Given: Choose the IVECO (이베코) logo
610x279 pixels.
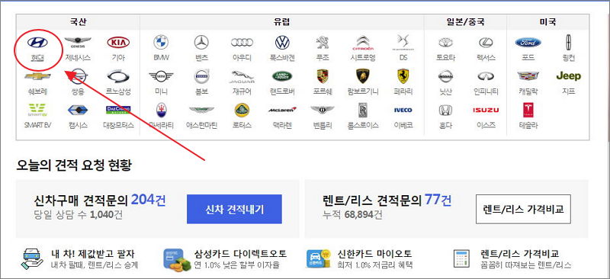Looking at the screenshot, I should [403, 110].
